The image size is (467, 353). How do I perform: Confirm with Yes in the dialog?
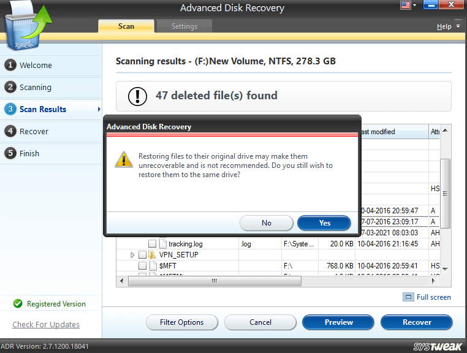coord(324,223)
